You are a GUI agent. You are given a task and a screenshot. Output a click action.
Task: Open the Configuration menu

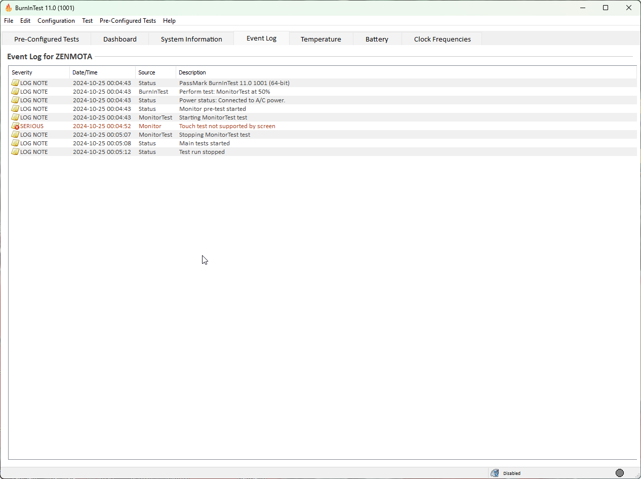(x=56, y=21)
